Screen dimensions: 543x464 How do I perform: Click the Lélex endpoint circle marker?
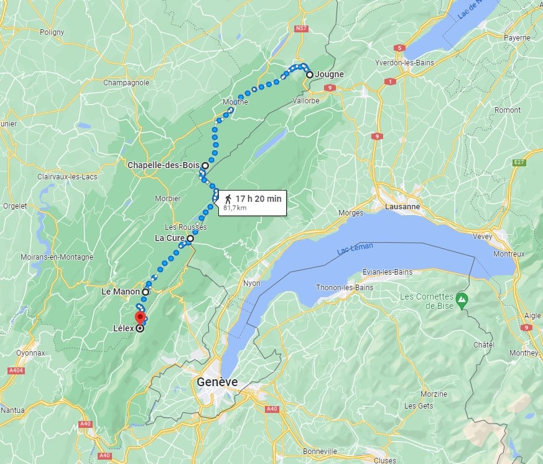(140, 328)
